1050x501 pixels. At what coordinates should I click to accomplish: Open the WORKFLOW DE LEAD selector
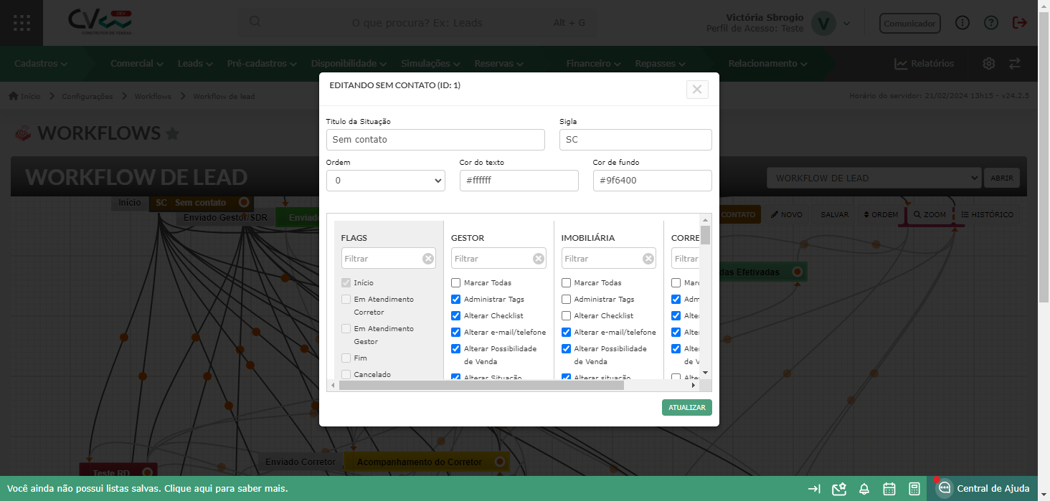(x=874, y=178)
